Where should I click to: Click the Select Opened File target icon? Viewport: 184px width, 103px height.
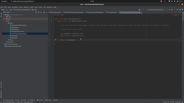pos(36,12)
